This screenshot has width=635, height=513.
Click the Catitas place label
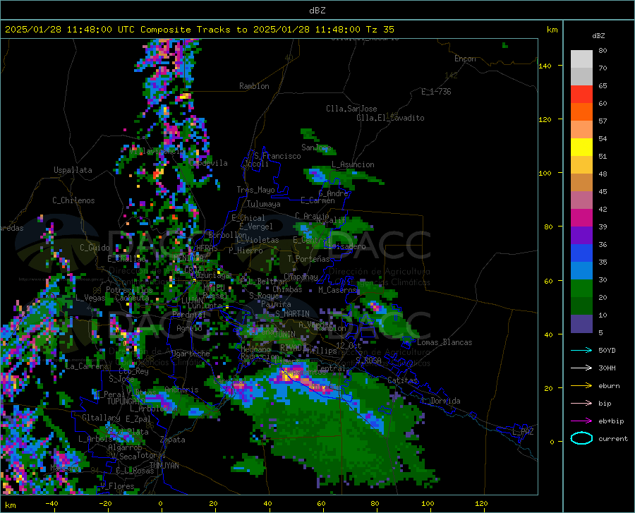[402, 380]
